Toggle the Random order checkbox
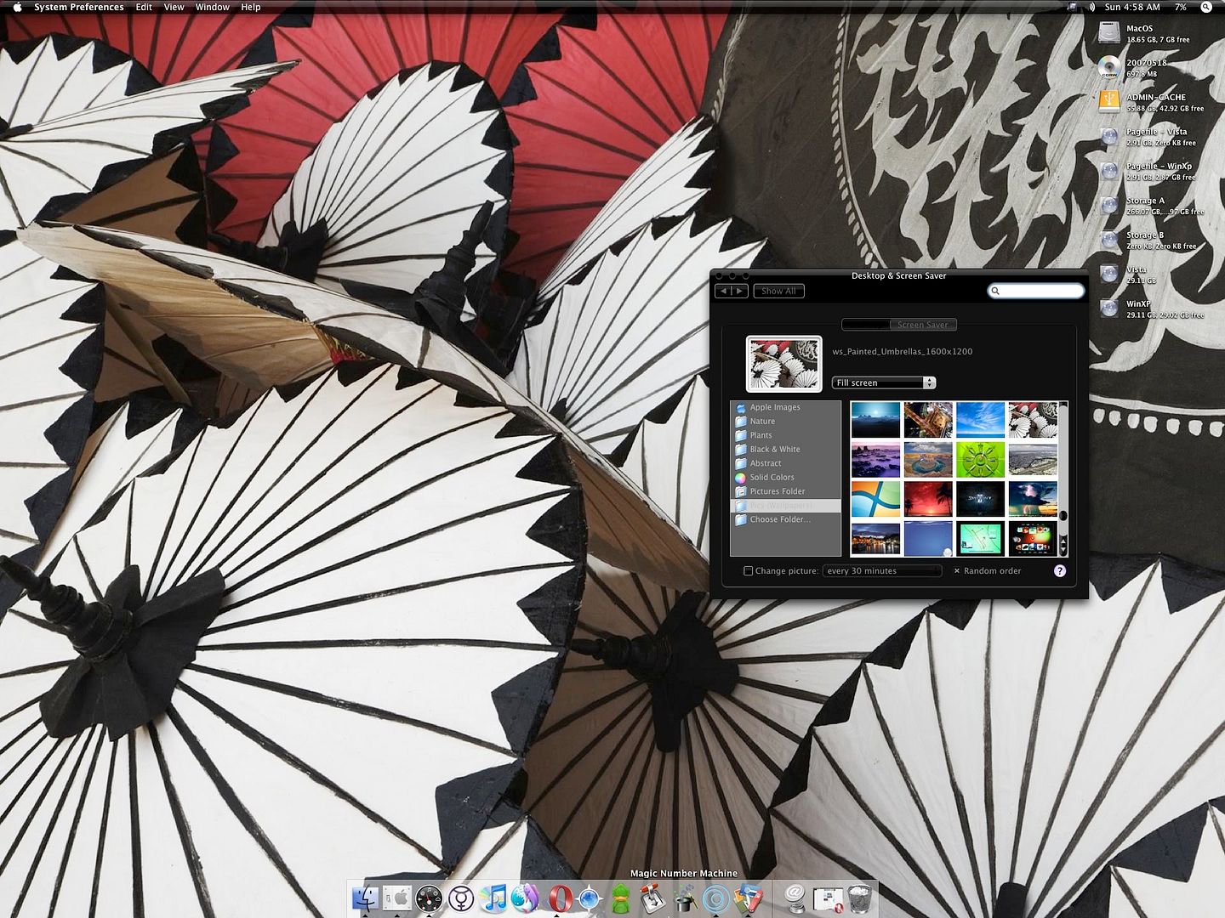 (x=957, y=571)
